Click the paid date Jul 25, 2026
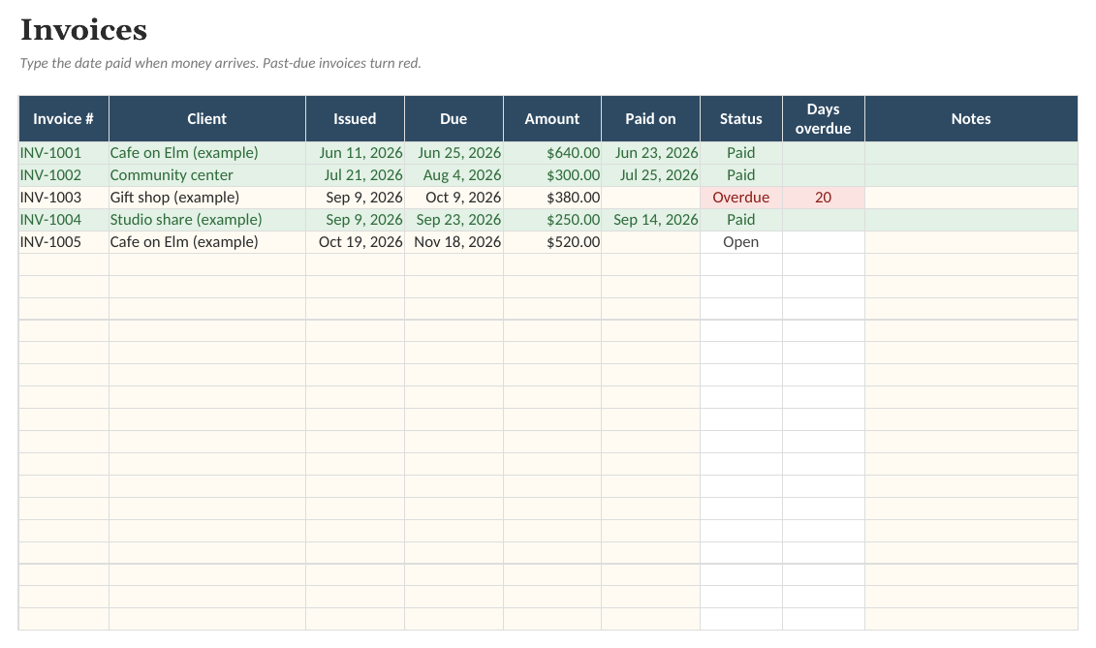 pos(651,174)
